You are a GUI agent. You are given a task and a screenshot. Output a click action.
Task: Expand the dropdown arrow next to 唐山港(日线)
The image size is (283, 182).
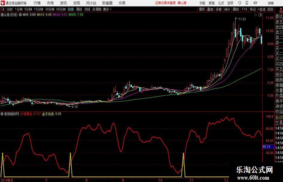20,15
